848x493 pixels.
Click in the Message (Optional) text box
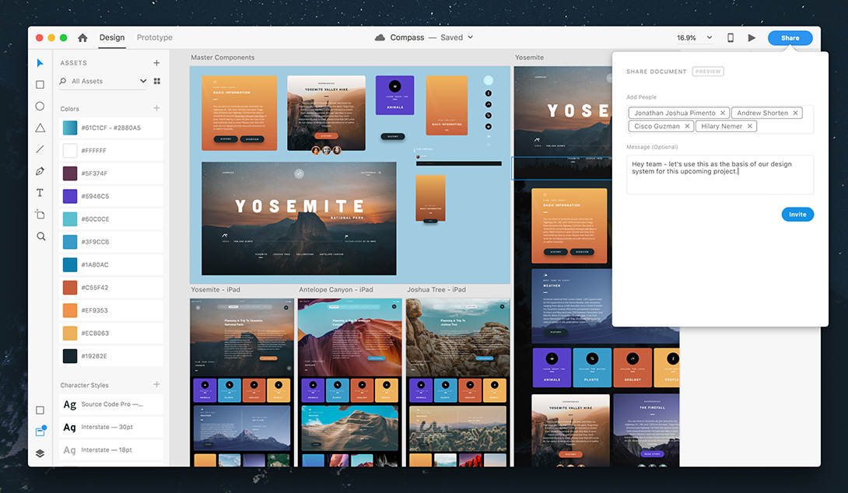pos(720,175)
